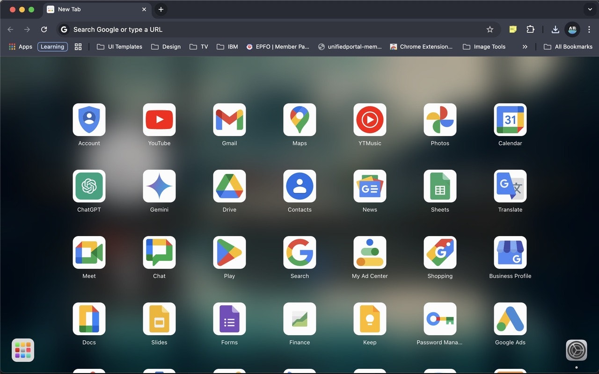This screenshot has width=599, height=374.
Task: Open the Play store icon
Action: (229, 252)
